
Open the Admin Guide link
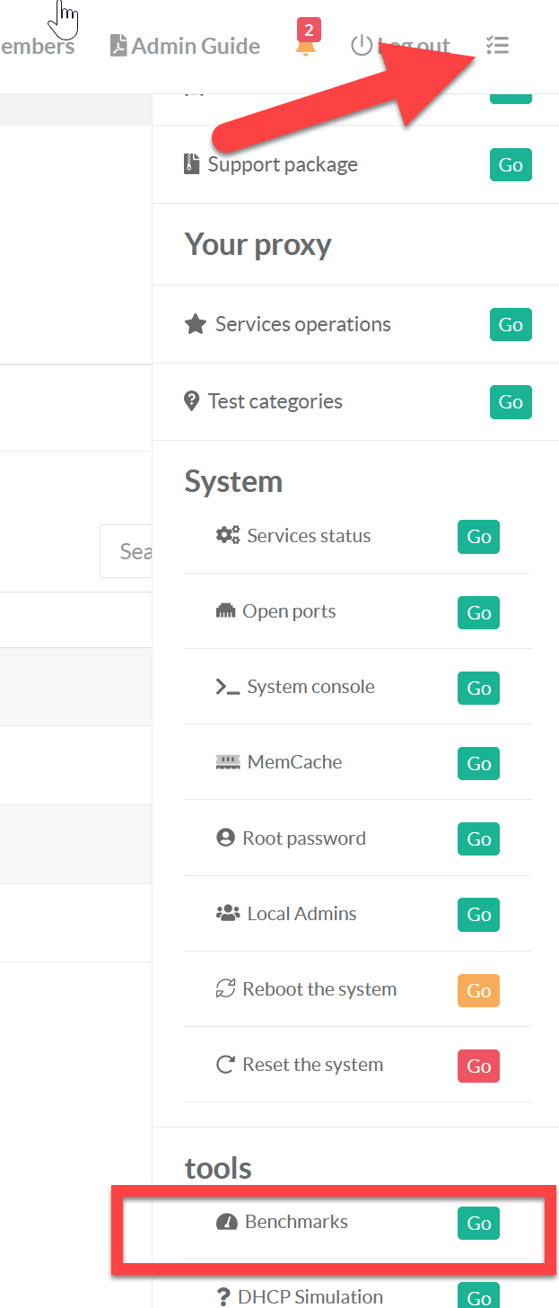click(185, 46)
